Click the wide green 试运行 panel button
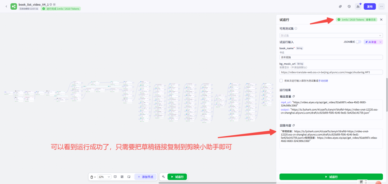Viewport: 388px width, 184px height. 331,177
